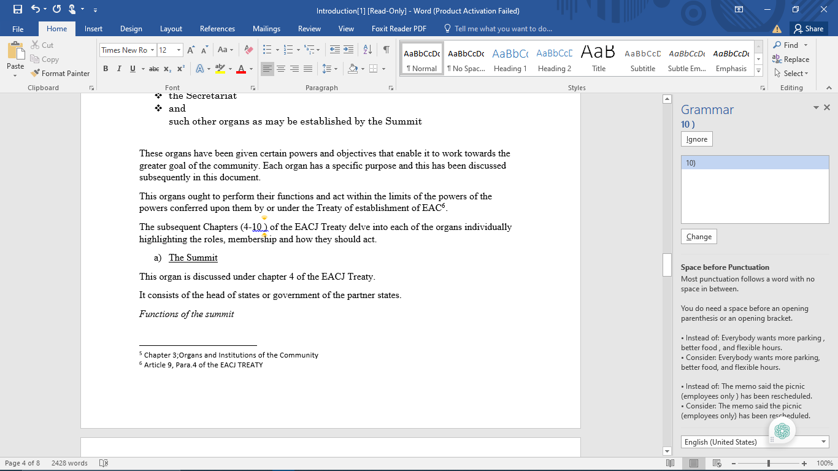Image resolution: width=838 pixels, height=471 pixels.
Task: Click the Format Painter tool
Action: [60, 73]
